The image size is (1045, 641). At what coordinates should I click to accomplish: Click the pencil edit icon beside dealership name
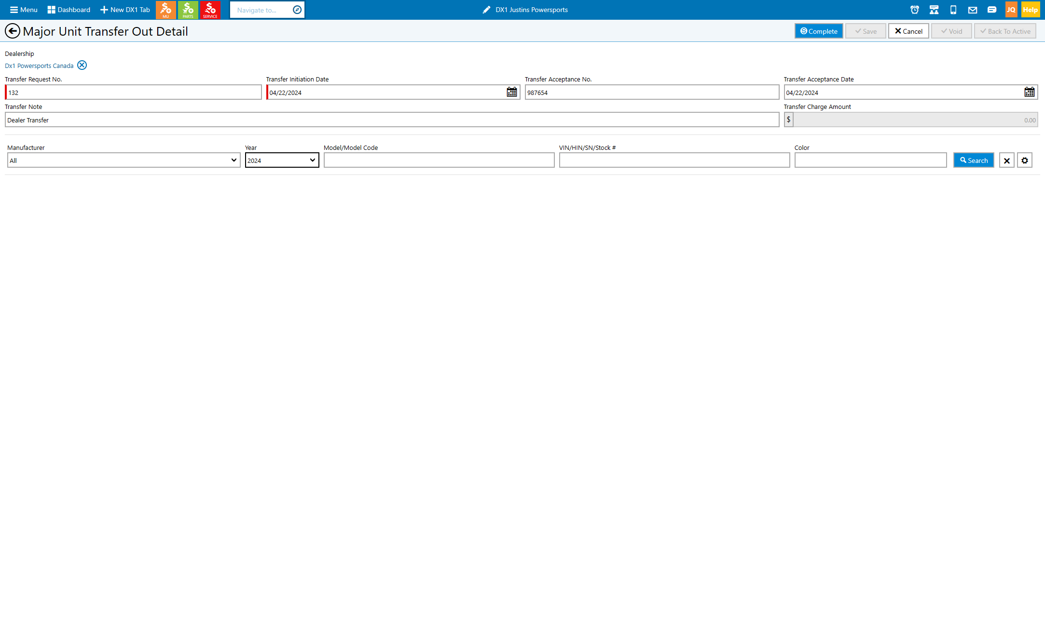pyautogui.click(x=487, y=10)
